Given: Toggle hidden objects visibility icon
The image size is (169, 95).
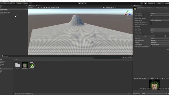Looking at the screenshot, I should pos(54,8).
